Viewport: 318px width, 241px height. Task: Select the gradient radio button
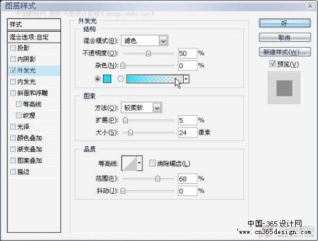pyautogui.click(x=121, y=79)
